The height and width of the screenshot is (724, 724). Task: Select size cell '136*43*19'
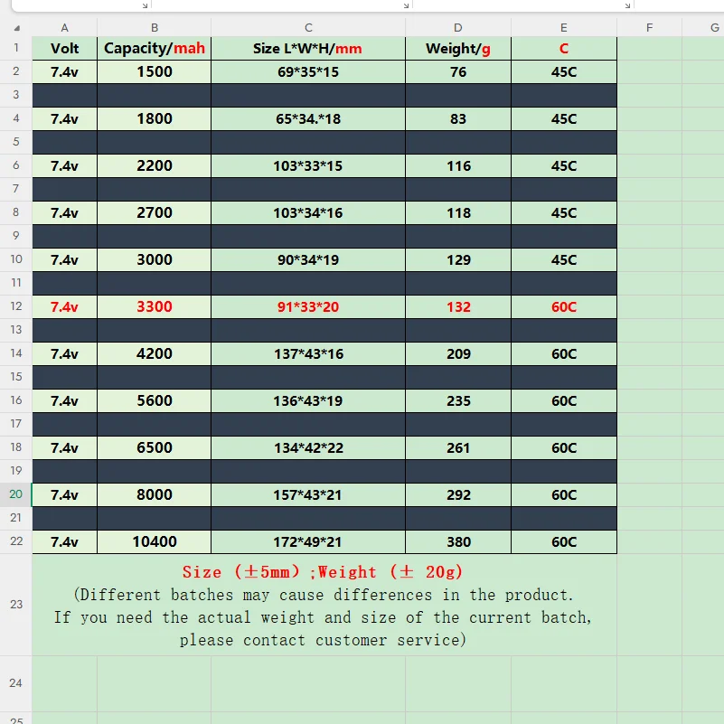pos(308,400)
